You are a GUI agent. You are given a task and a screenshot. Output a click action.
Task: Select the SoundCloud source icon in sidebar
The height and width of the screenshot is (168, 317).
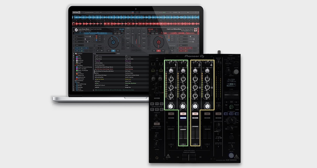point(77,74)
